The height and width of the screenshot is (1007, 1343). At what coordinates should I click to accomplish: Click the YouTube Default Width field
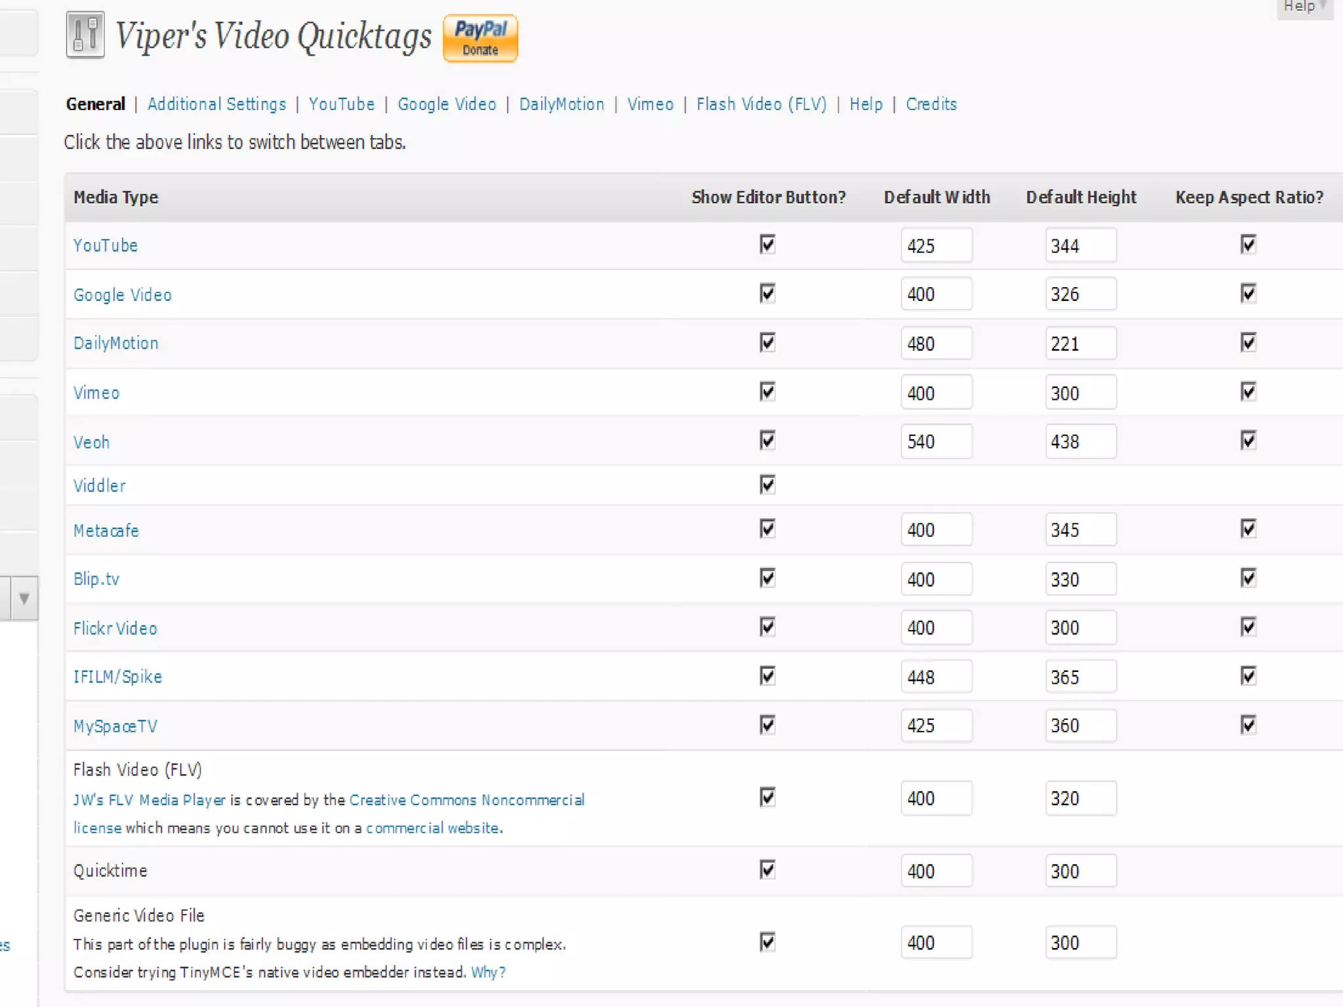(x=936, y=246)
